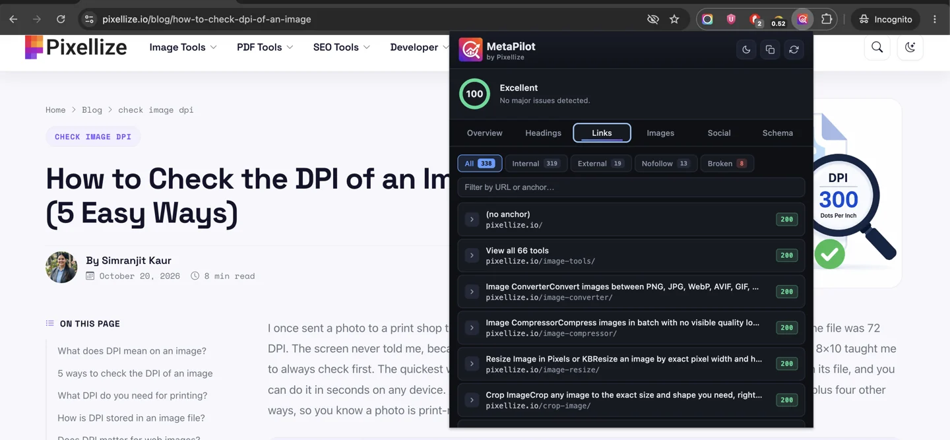Jump to How is DPI stored section
950x440 pixels.
tap(131, 418)
